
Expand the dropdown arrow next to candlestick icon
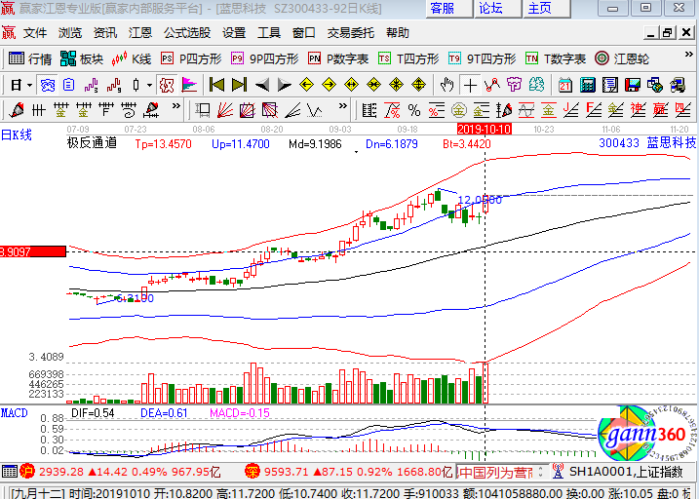[x=149, y=85]
